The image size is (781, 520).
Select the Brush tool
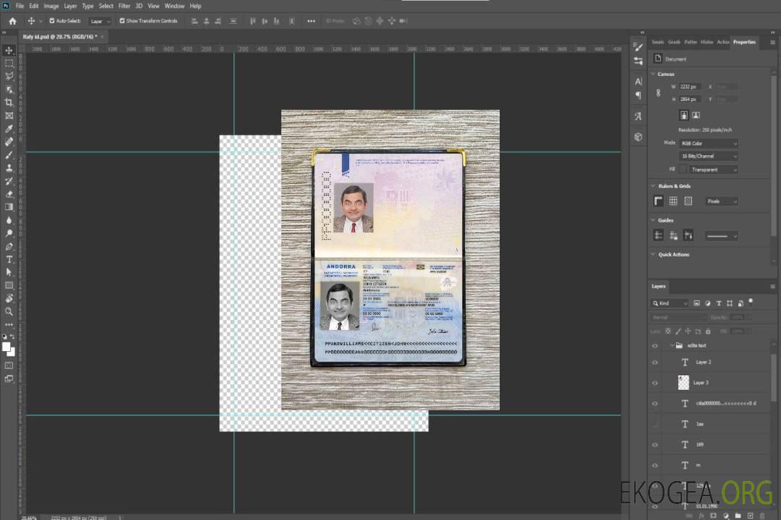pyautogui.click(x=9, y=155)
